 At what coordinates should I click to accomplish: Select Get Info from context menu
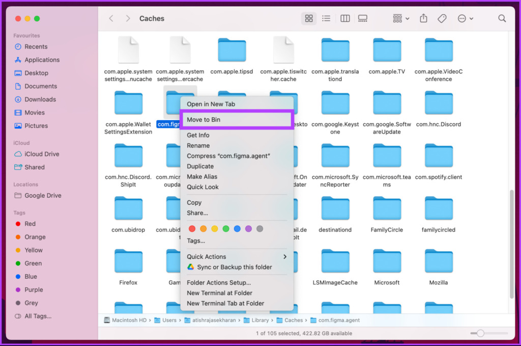[x=237, y=135]
